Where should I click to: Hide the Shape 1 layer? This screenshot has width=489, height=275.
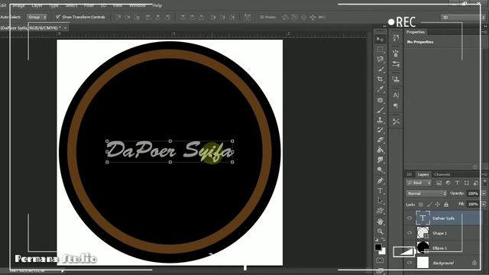(x=410, y=233)
